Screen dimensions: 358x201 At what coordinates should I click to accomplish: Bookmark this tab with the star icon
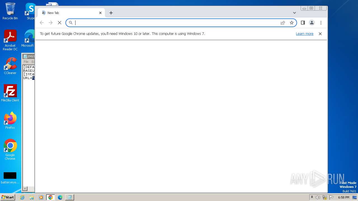292,23
